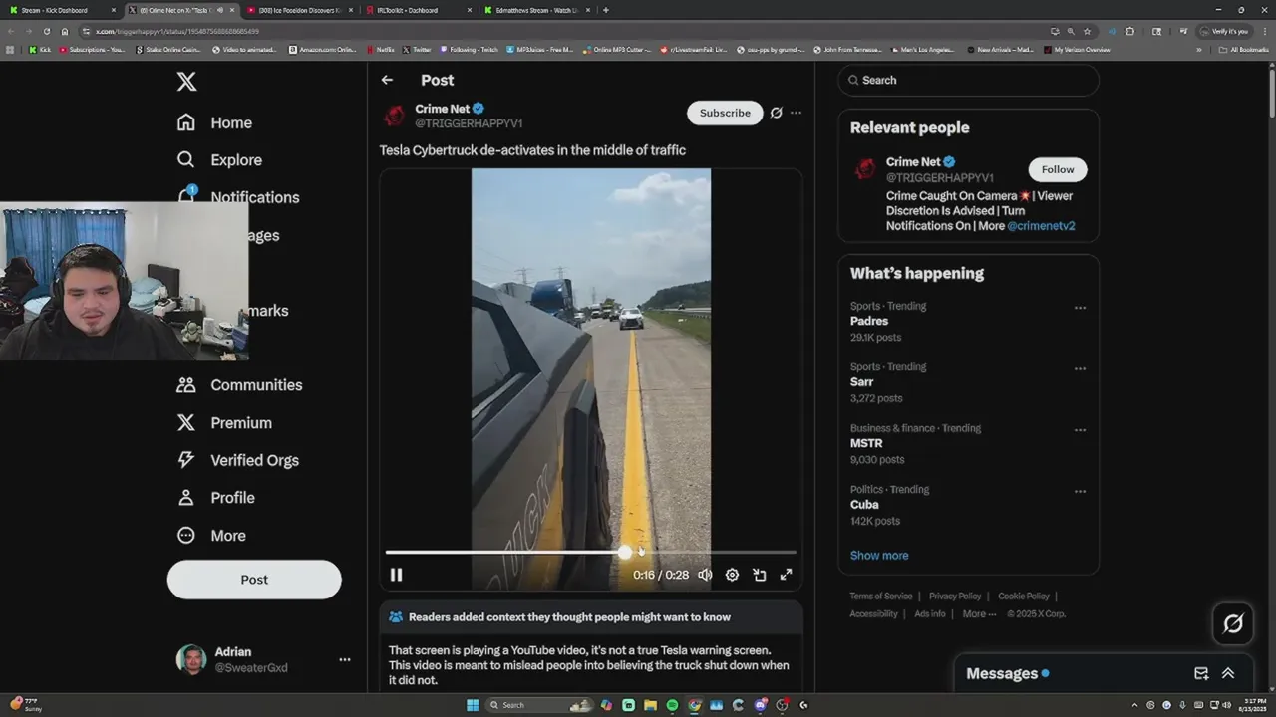Go back with the Post arrow
The image size is (1276, 717).
(387, 80)
